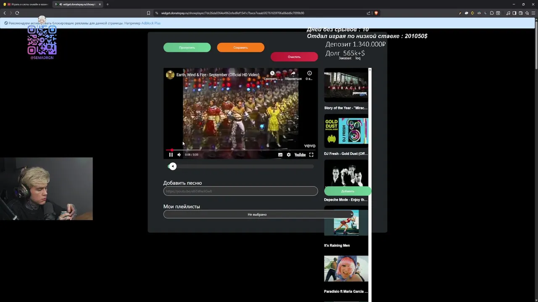Go forward with the browser forward arrow
This screenshot has width=538, height=302.
pos(11,13)
